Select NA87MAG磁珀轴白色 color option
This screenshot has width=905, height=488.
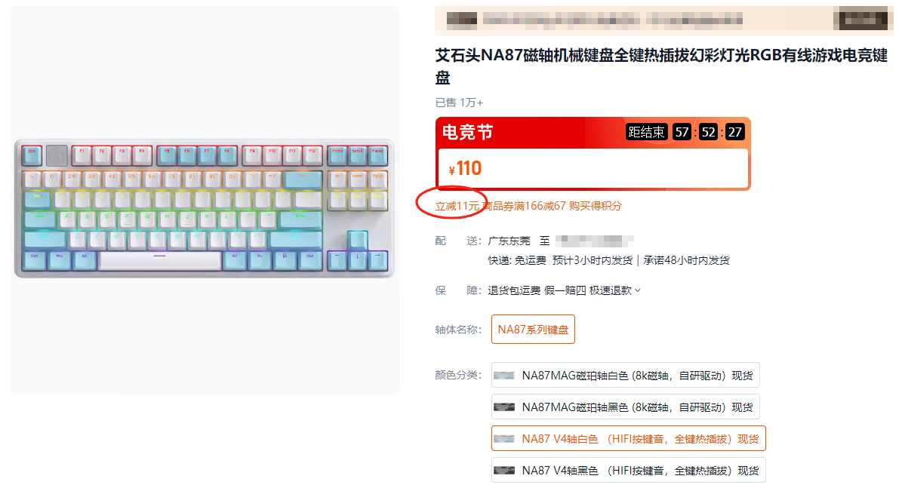pos(625,376)
